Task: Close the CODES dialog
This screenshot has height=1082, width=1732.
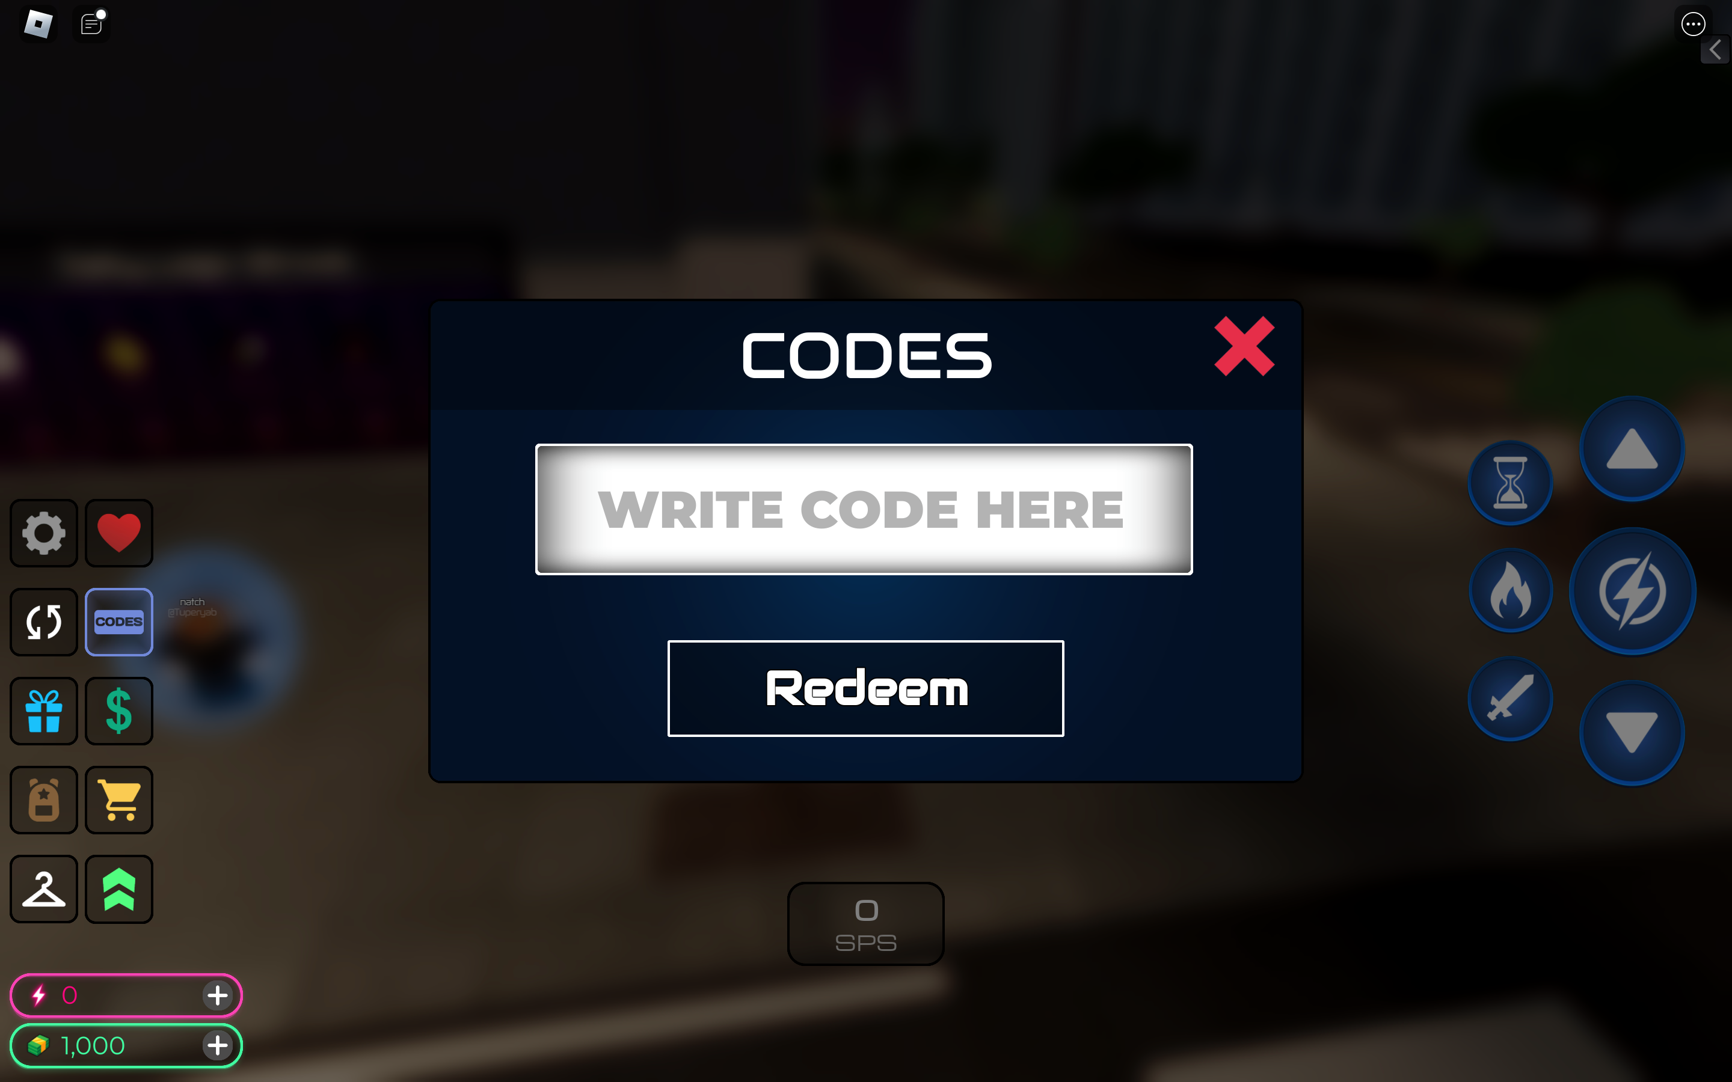Action: pyautogui.click(x=1243, y=346)
